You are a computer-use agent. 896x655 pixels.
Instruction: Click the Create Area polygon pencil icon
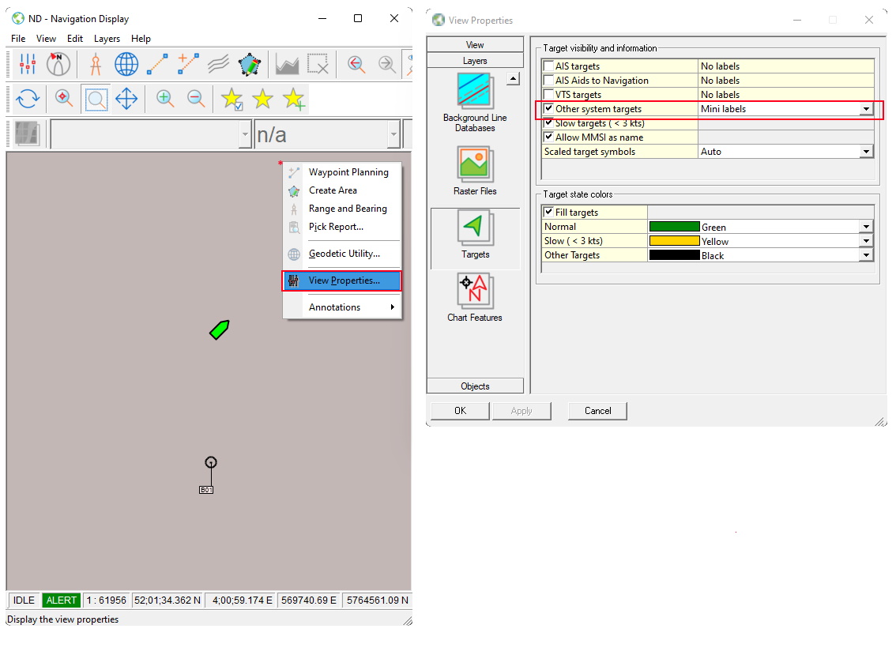[250, 64]
